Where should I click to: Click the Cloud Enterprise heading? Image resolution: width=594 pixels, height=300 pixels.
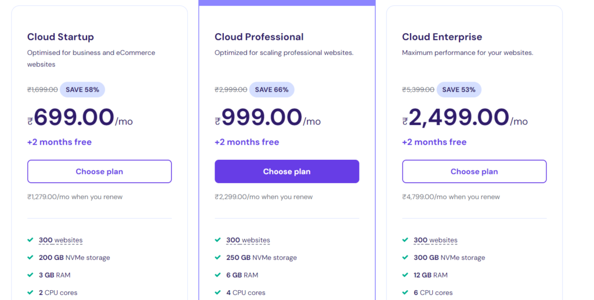442,36
